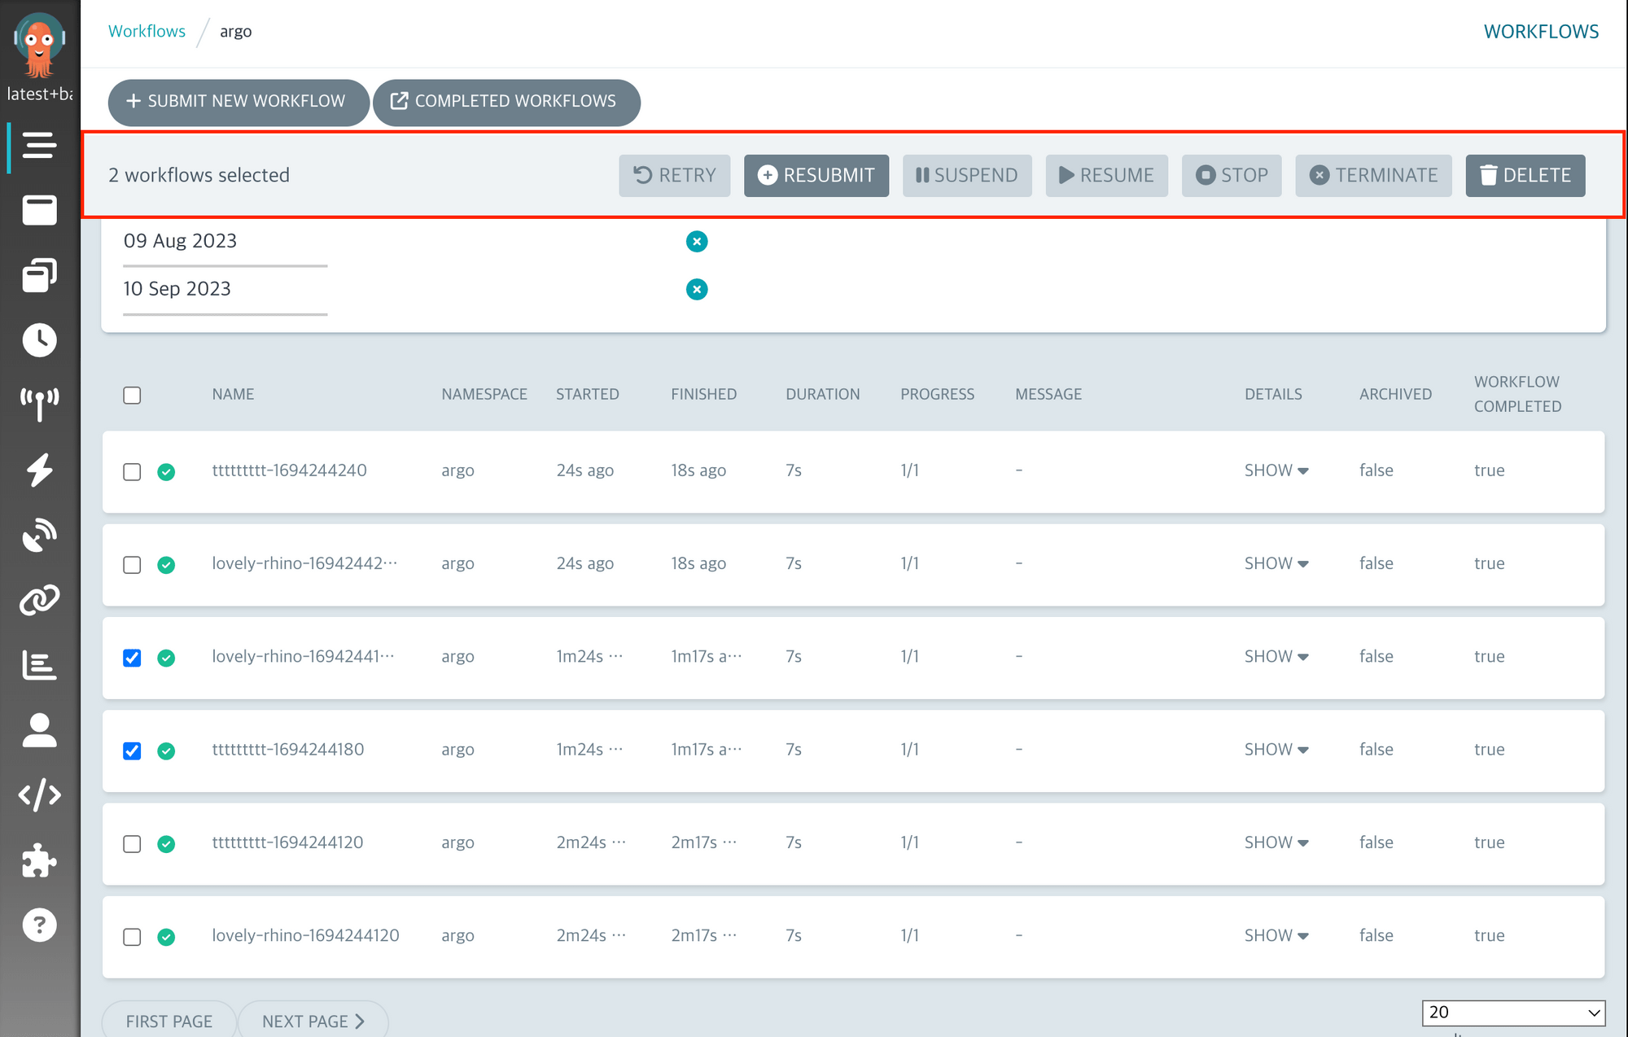The height and width of the screenshot is (1037, 1628).
Task: Open Cluster Workflow Templates sidebar icon
Action: 39,275
